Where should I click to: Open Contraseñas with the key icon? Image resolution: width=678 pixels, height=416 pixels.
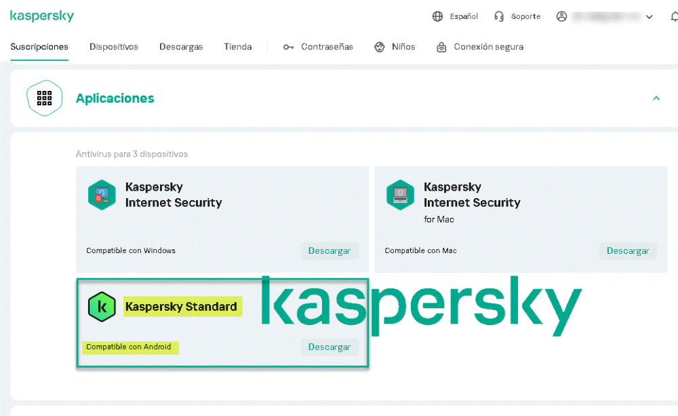pyautogui.click(x=288, y=47)
